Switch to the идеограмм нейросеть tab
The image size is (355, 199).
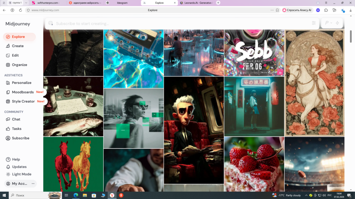[85, 3]
